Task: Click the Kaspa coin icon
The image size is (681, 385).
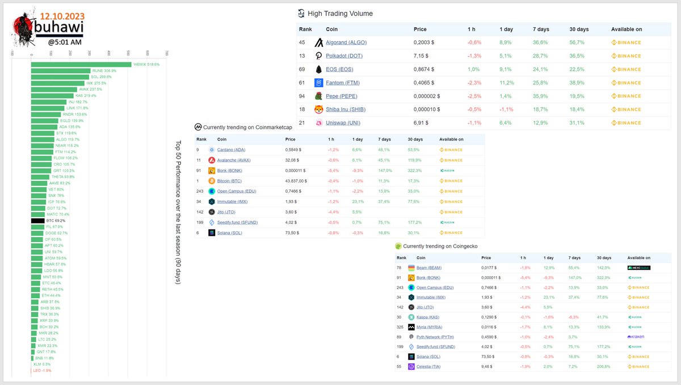Action: coord(411,317)
